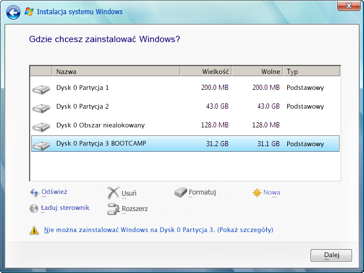Select row 'Dysk 0 Obszar niealokowany'
Screen dimensions: 364x273
(x=185, y=125)
